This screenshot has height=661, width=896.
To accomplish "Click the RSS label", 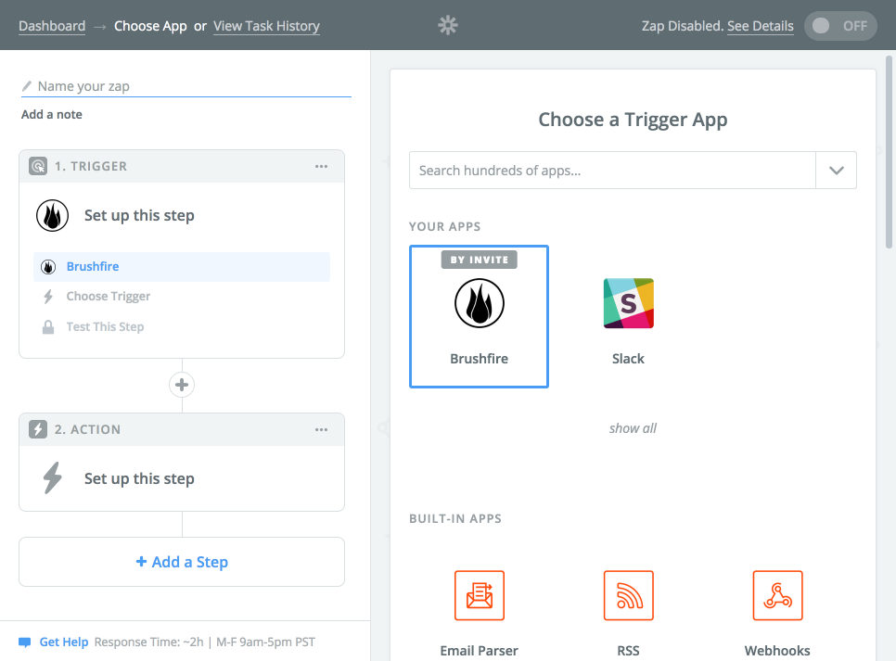I will 628,651.
